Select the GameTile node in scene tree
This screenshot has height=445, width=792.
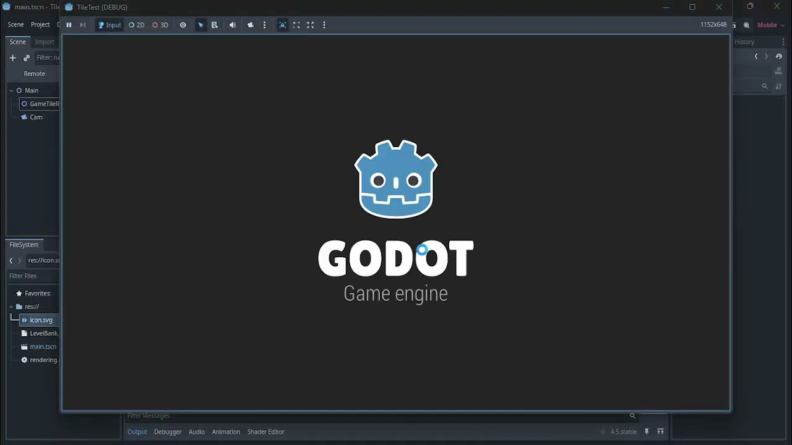click(40, 104)
